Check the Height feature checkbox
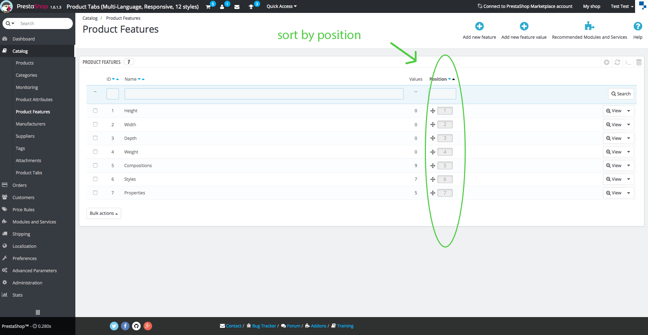This screenshot has width=648, height=335. pos(95,110)
